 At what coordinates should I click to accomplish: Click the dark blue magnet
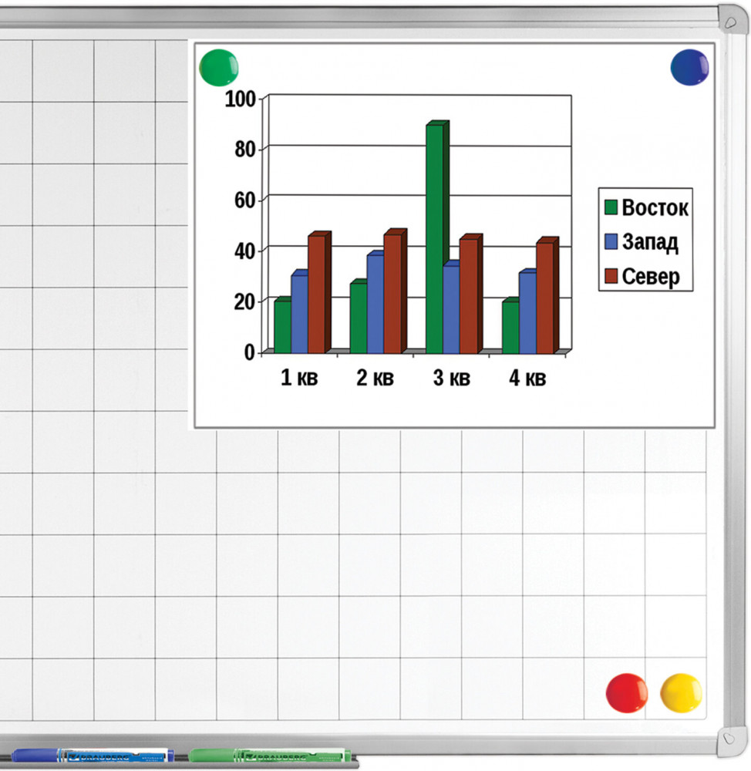click(689, 67)
